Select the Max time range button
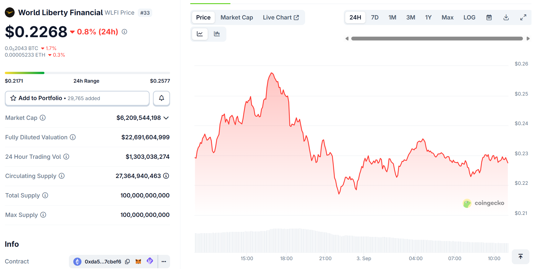This screenshot has width=535, height=269. (447, 17)
